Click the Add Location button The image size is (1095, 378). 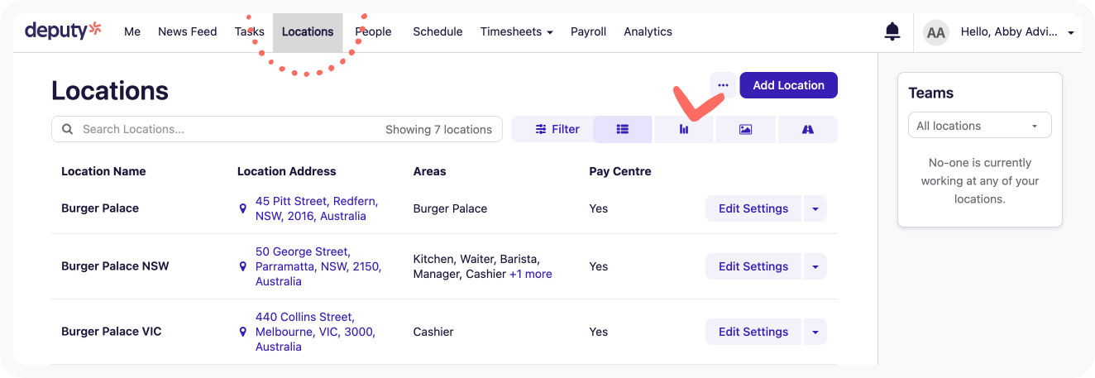point(788,85)
